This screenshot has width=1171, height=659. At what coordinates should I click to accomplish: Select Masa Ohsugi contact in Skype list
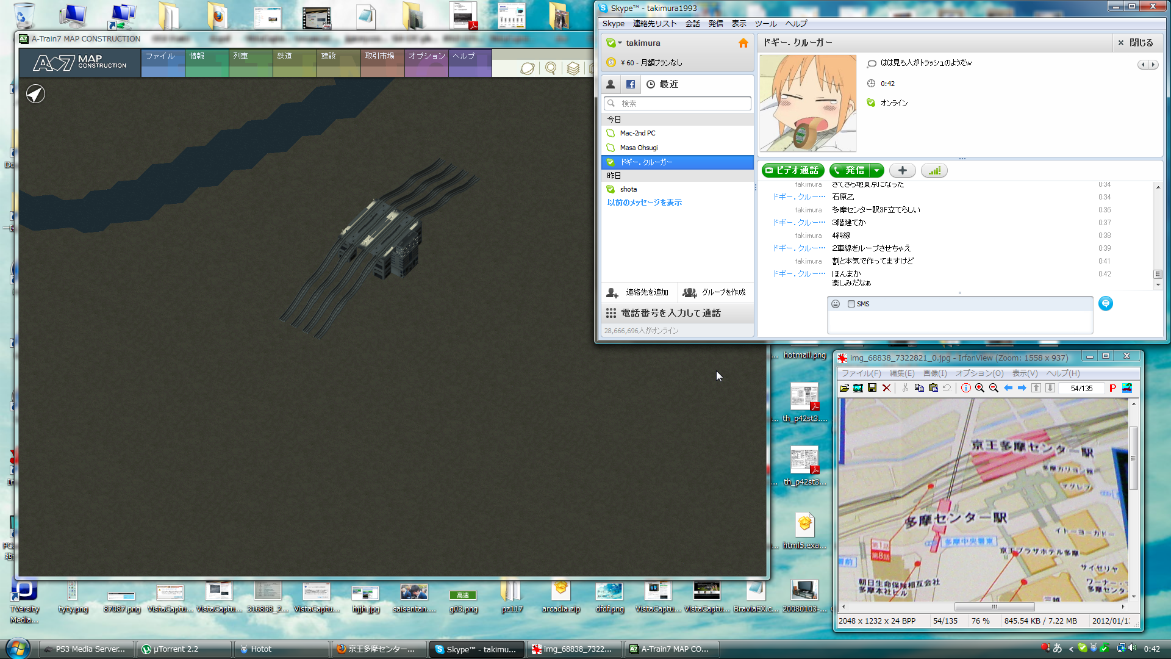[677, 148]
